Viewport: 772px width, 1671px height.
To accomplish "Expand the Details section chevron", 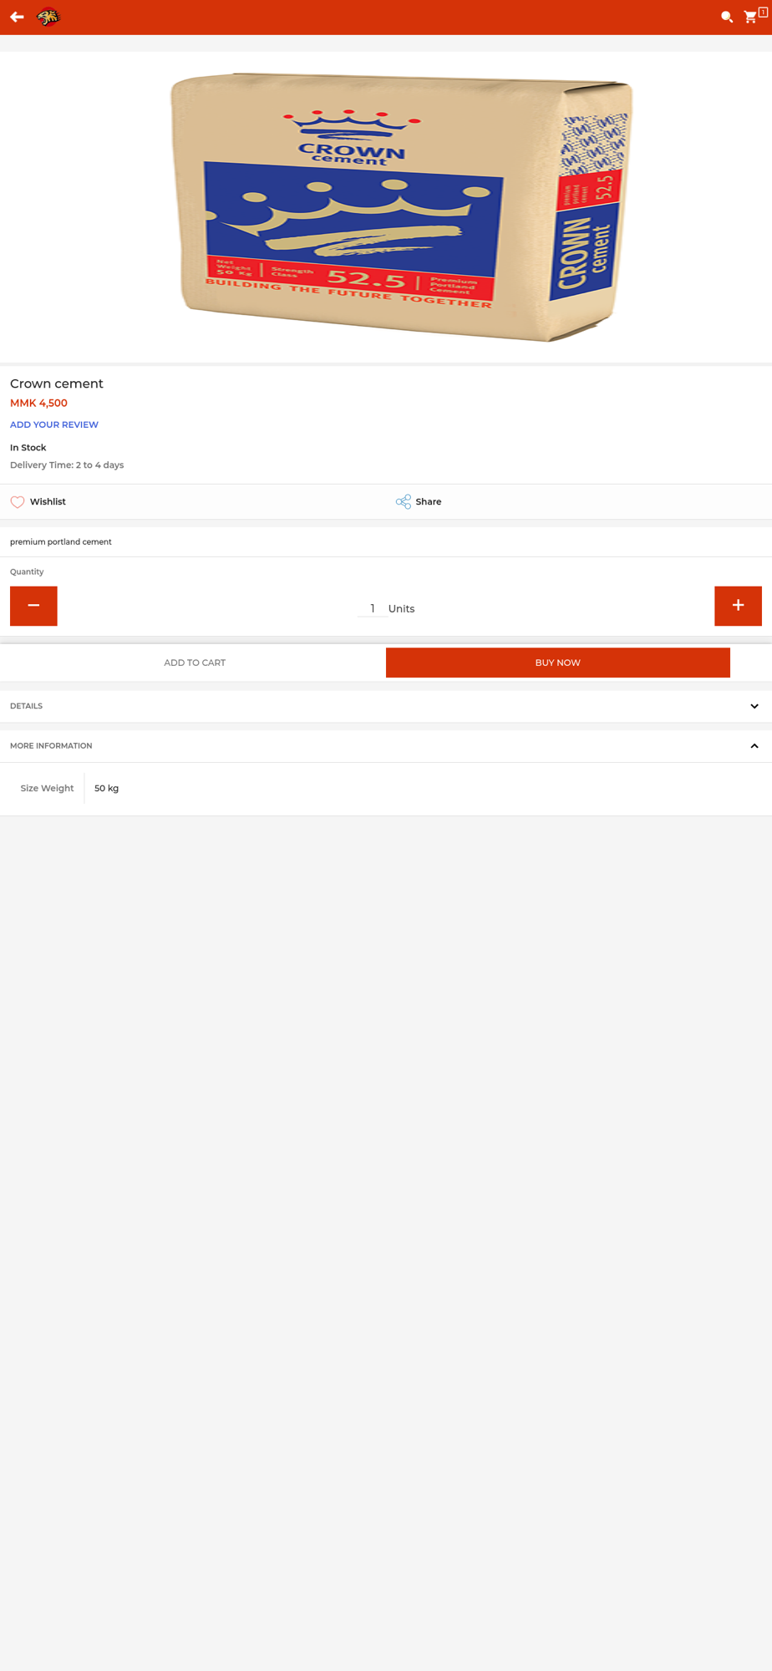I will click(754, 706).
